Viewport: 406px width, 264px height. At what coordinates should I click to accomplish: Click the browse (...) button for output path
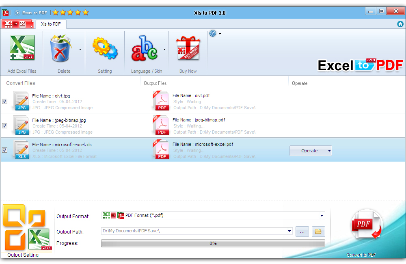coord(302,232)
